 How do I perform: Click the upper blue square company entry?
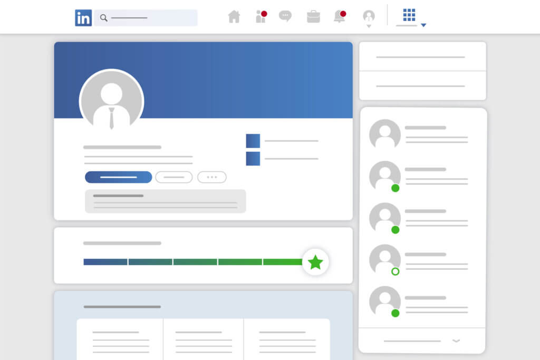(x=253, y=141)
